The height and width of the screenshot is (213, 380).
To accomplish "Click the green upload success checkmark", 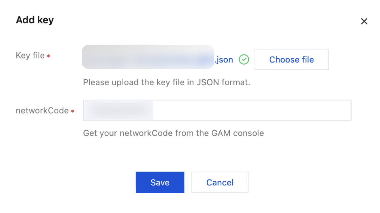I will pos(244,60).
